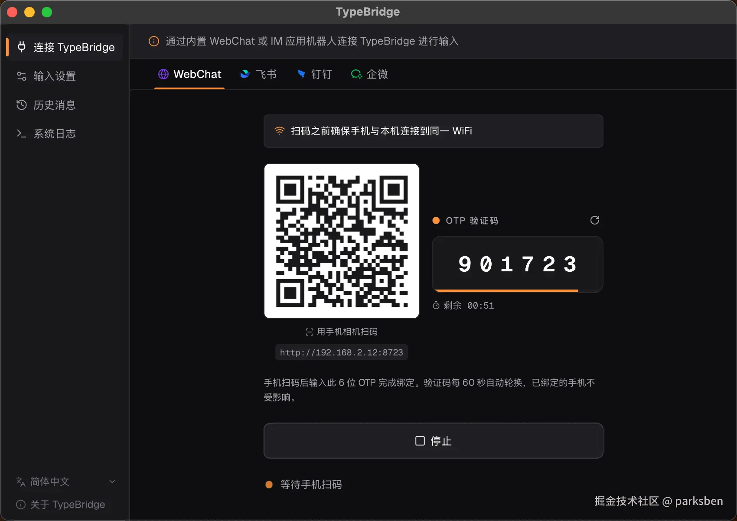Refresh the OTP verification code
The width and height of the screenshot is (737, 521).
coord(595,220)
